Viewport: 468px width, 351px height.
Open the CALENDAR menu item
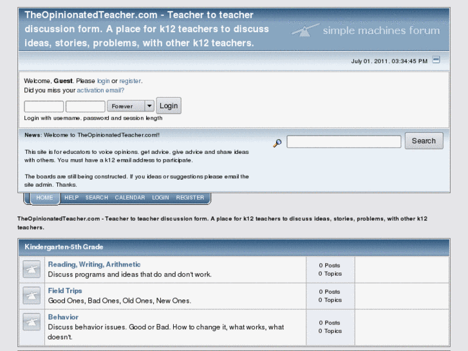[130, 198]
